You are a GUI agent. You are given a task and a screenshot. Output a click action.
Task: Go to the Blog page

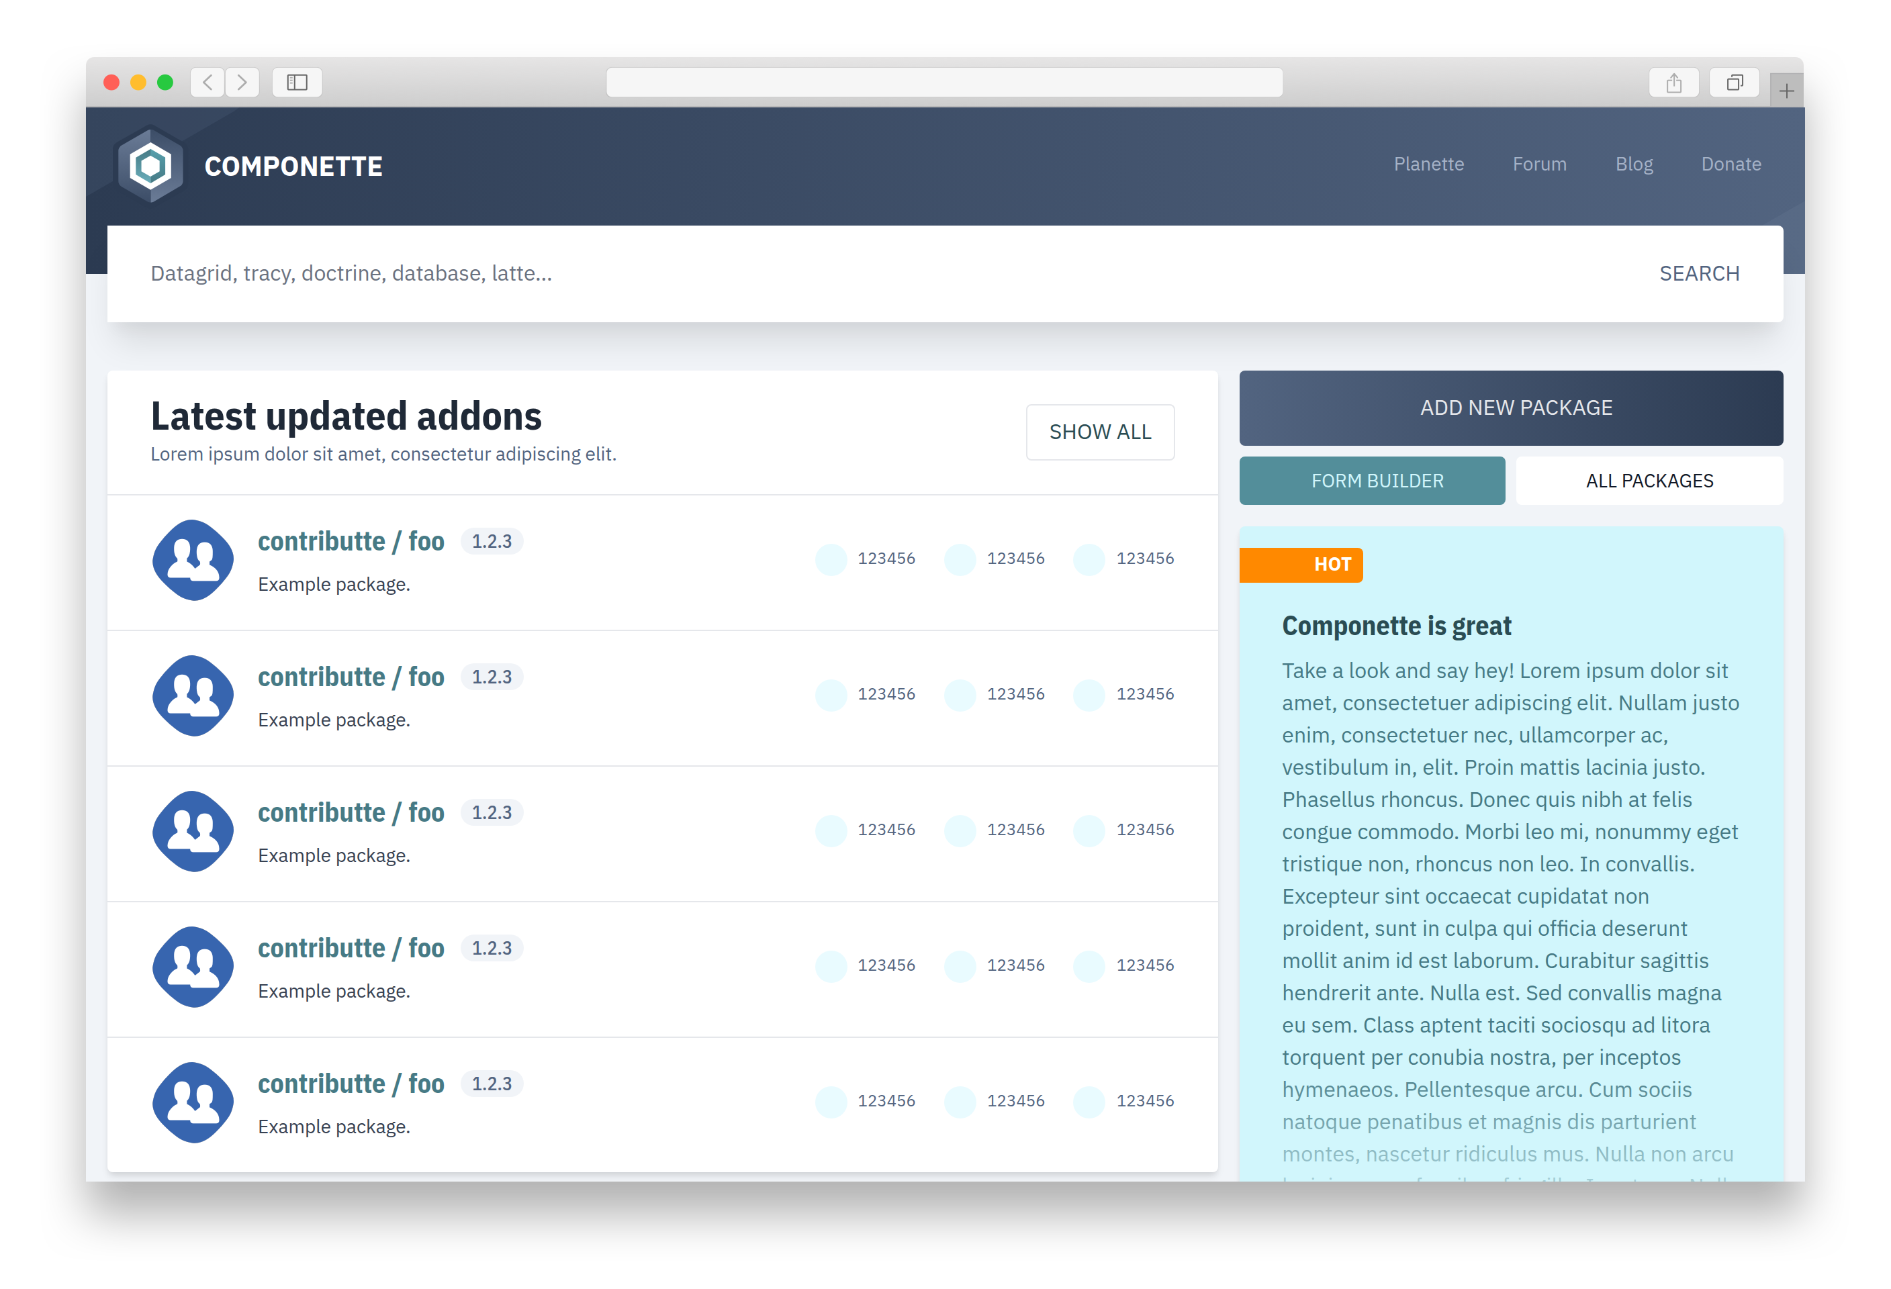point(1633,164)
